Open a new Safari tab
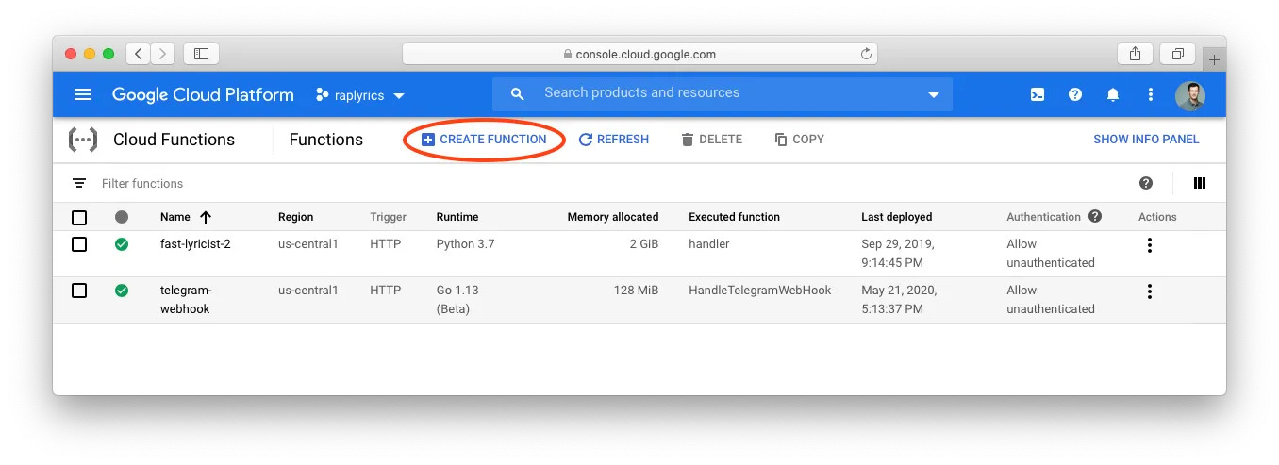1279x465 pixels. [1215, 58]
